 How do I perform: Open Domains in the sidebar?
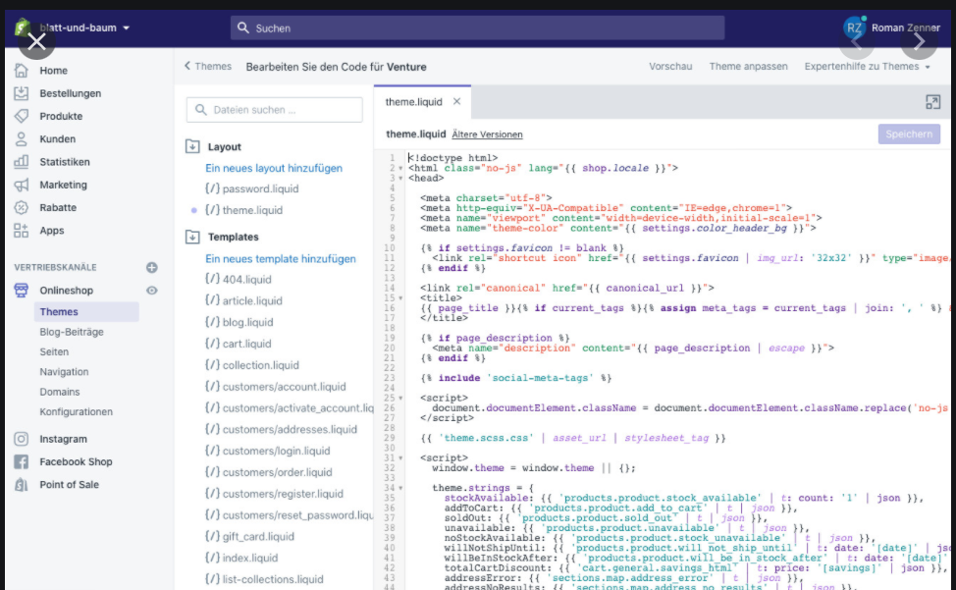60,392
